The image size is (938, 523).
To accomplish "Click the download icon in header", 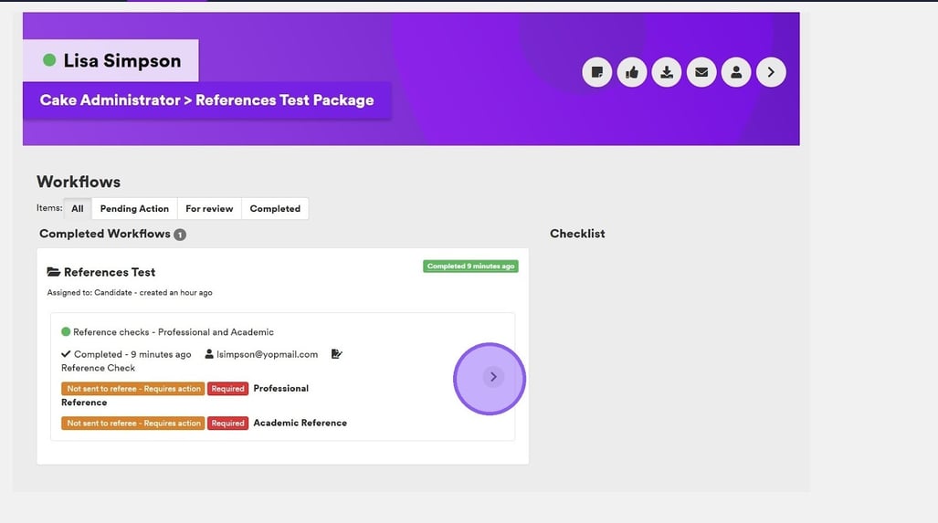I will [x=667, y=72].
